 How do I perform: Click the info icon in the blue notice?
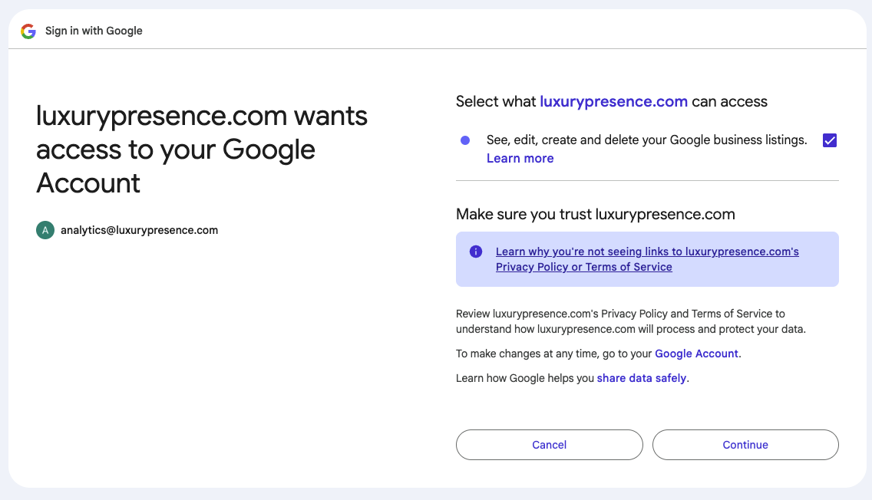(476, 252)
